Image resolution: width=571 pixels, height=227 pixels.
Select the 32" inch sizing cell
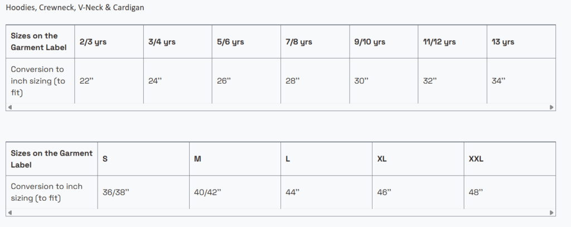(x=430, y=81)
